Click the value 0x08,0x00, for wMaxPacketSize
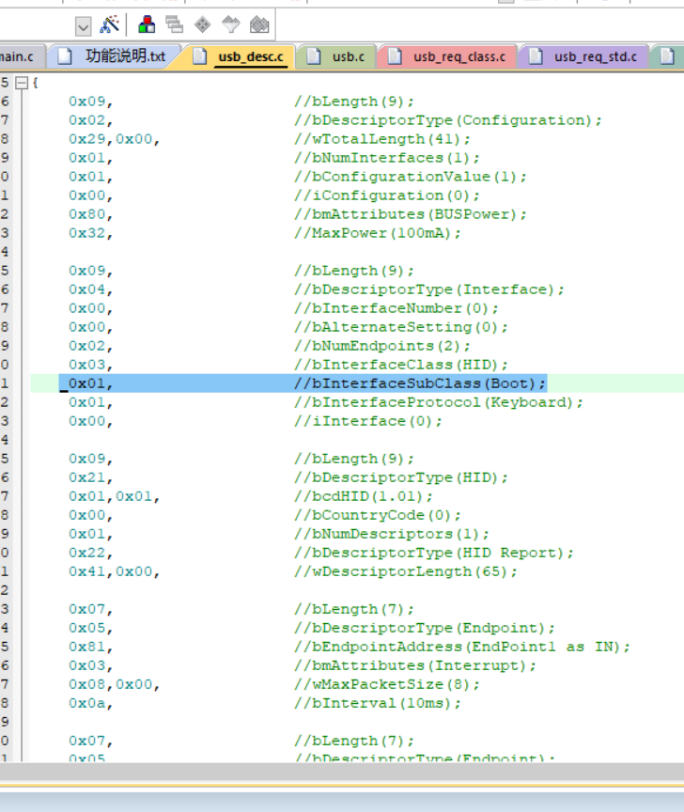The image size is (684, 812). coord(114,684)
